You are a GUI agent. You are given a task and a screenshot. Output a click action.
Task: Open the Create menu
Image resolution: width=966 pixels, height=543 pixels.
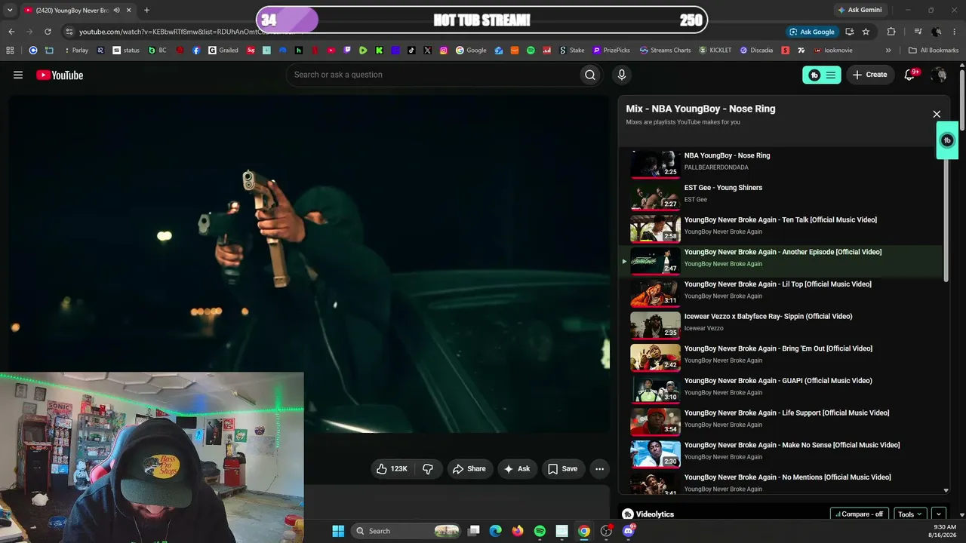pos(870,75)
